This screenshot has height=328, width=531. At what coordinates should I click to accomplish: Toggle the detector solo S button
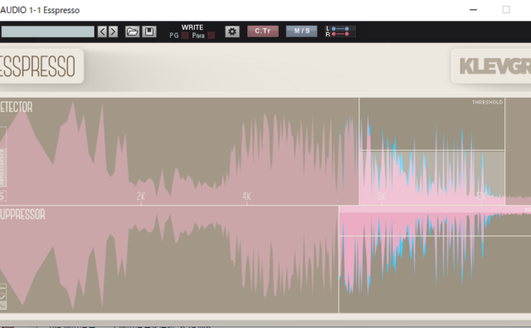coord(2,195)
